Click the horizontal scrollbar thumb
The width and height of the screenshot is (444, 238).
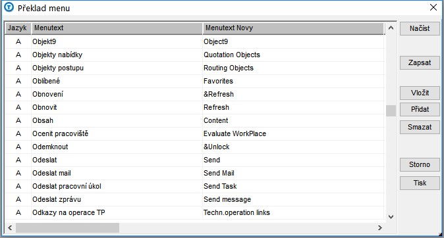click(67, 227)
